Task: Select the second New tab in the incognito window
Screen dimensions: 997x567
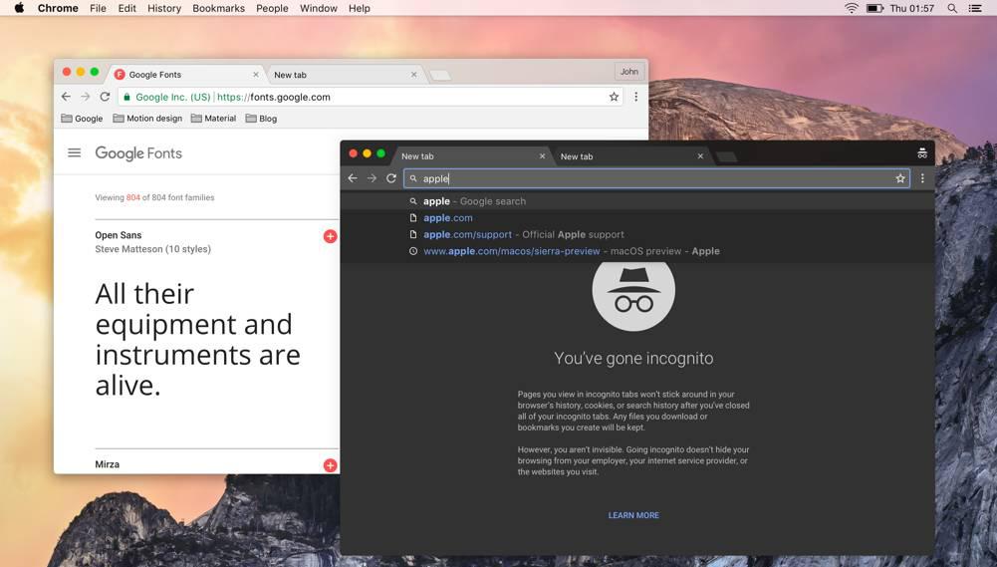Action: point(631,155)
